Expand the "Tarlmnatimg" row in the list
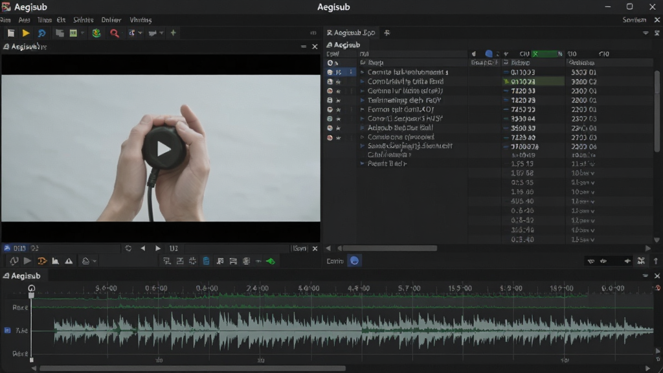The width and height of the screenshot is (663, 373). click(362, 100)
